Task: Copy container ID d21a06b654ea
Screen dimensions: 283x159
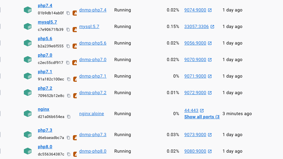Action: [x=68, y=117]
